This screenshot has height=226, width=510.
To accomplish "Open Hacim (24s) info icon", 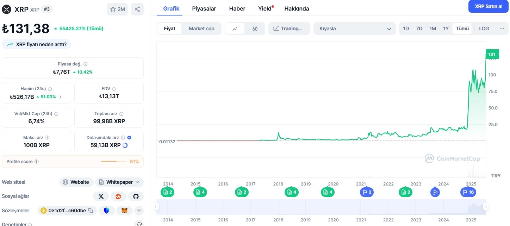I will tap(50, 89).
